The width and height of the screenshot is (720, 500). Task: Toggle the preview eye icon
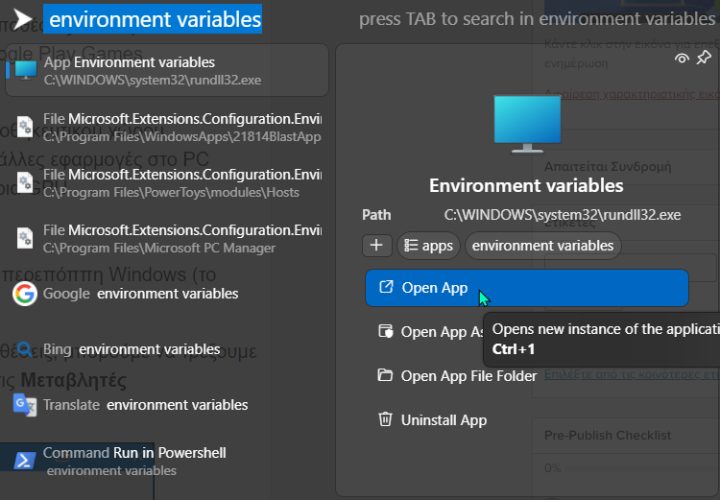682,59
